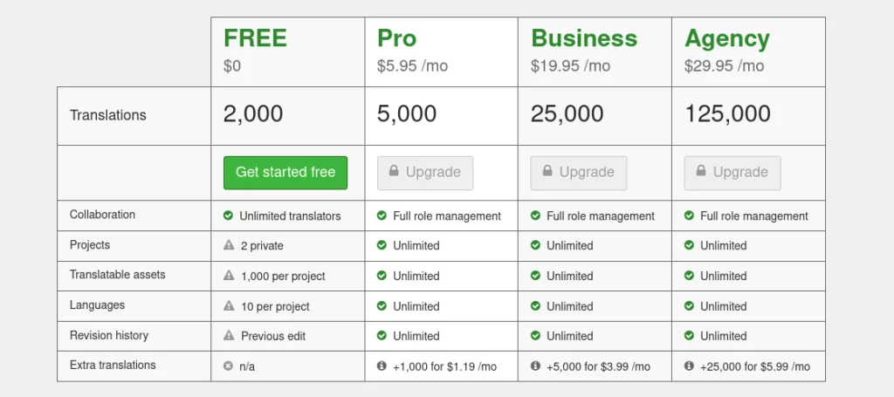Click warning icon beside 1,000 per project

click(x=229, y=275)
